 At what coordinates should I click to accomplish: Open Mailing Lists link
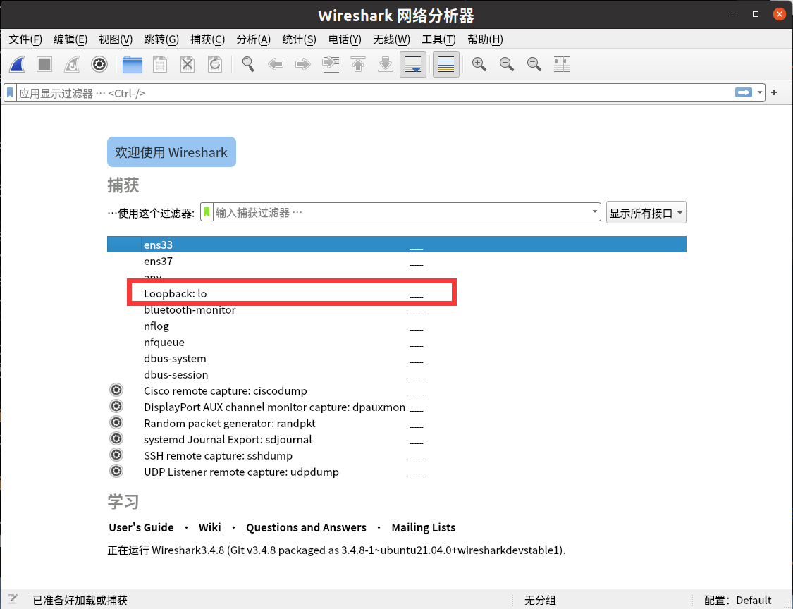424,527
